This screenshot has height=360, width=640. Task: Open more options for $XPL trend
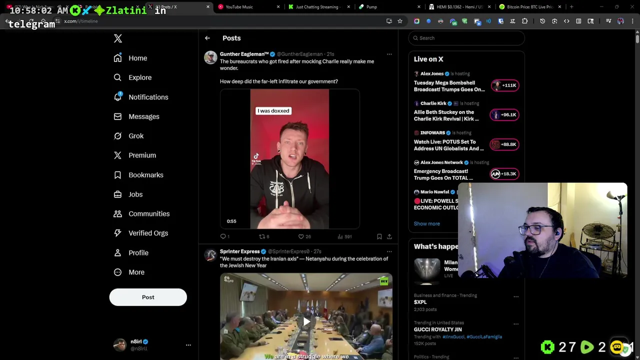pyautogui.click(x=516, y=296)
